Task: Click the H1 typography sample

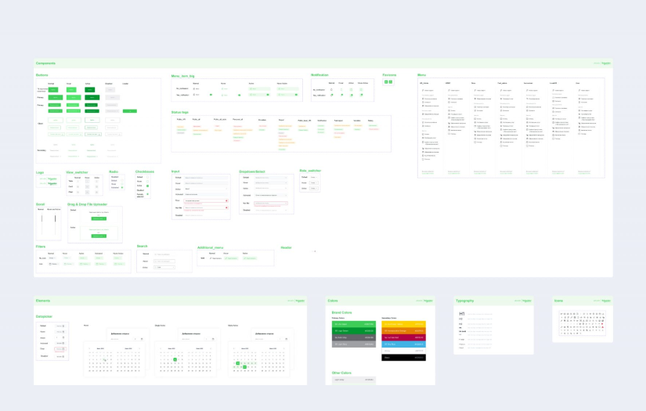Action: [462, 314]
